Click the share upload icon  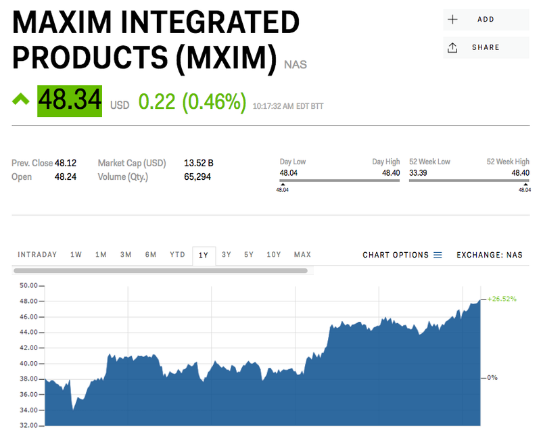[x=452, y=47]
